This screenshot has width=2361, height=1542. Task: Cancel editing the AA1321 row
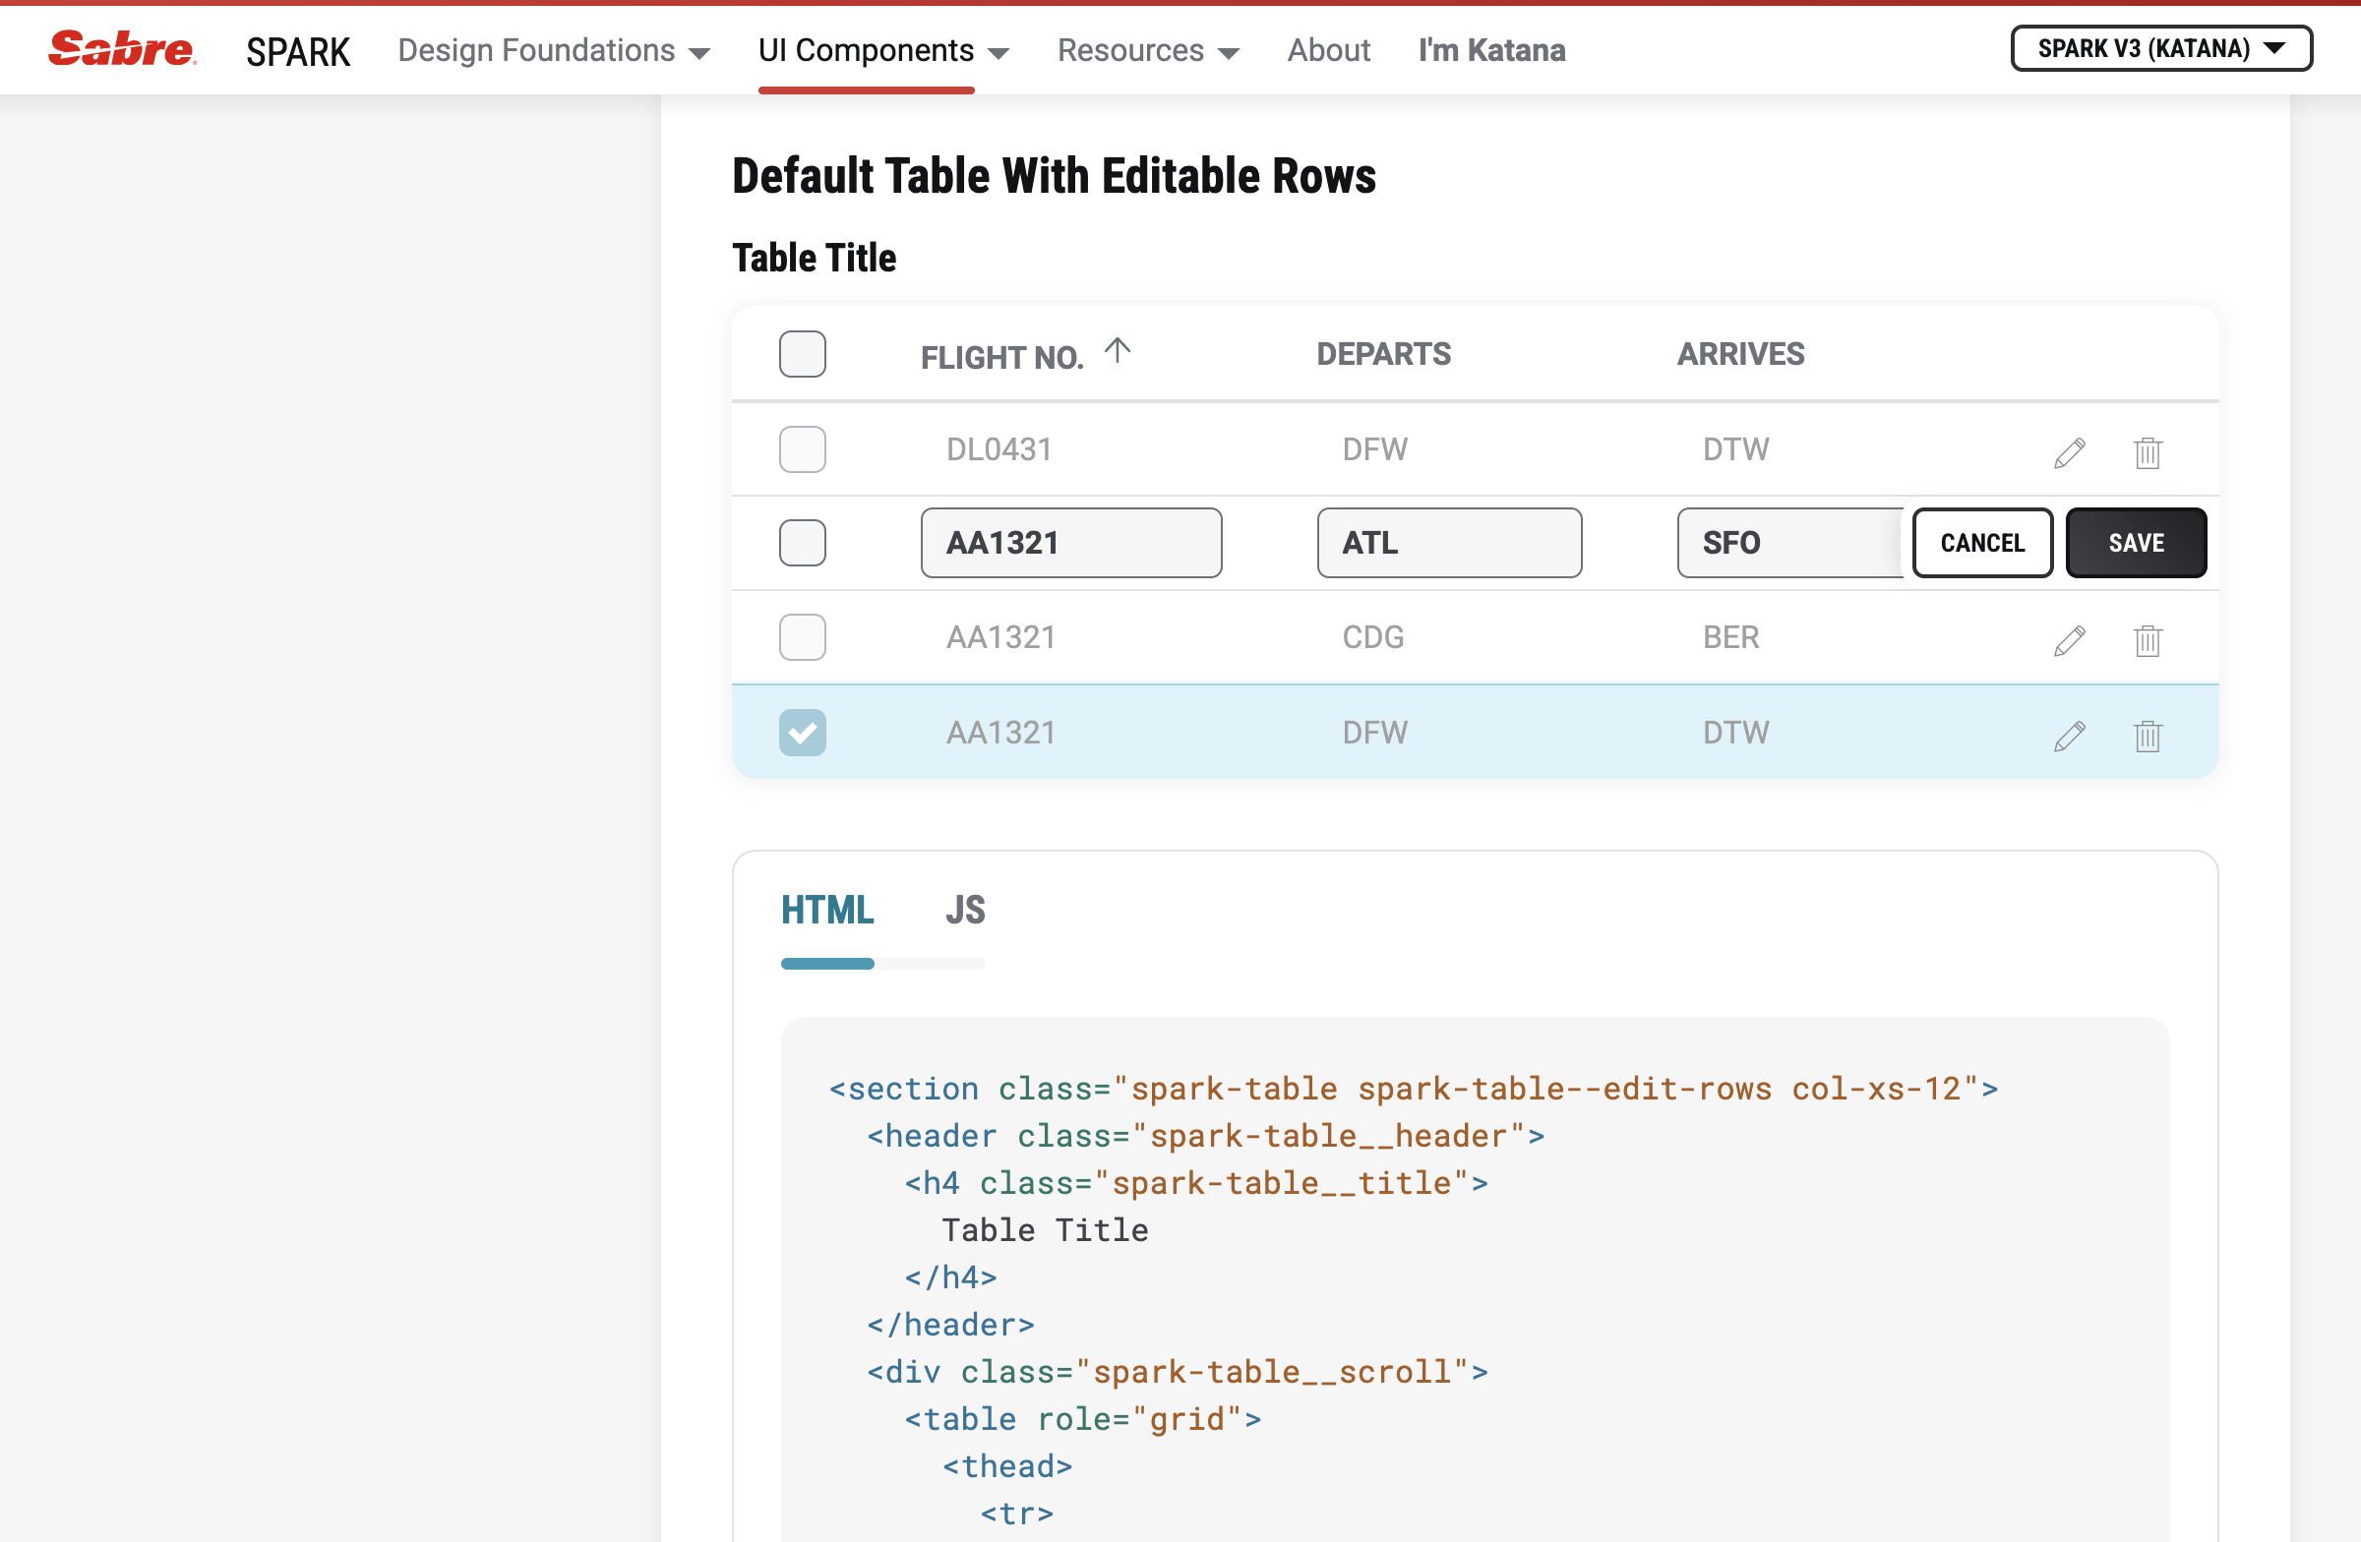click(x=1981, y=543)
